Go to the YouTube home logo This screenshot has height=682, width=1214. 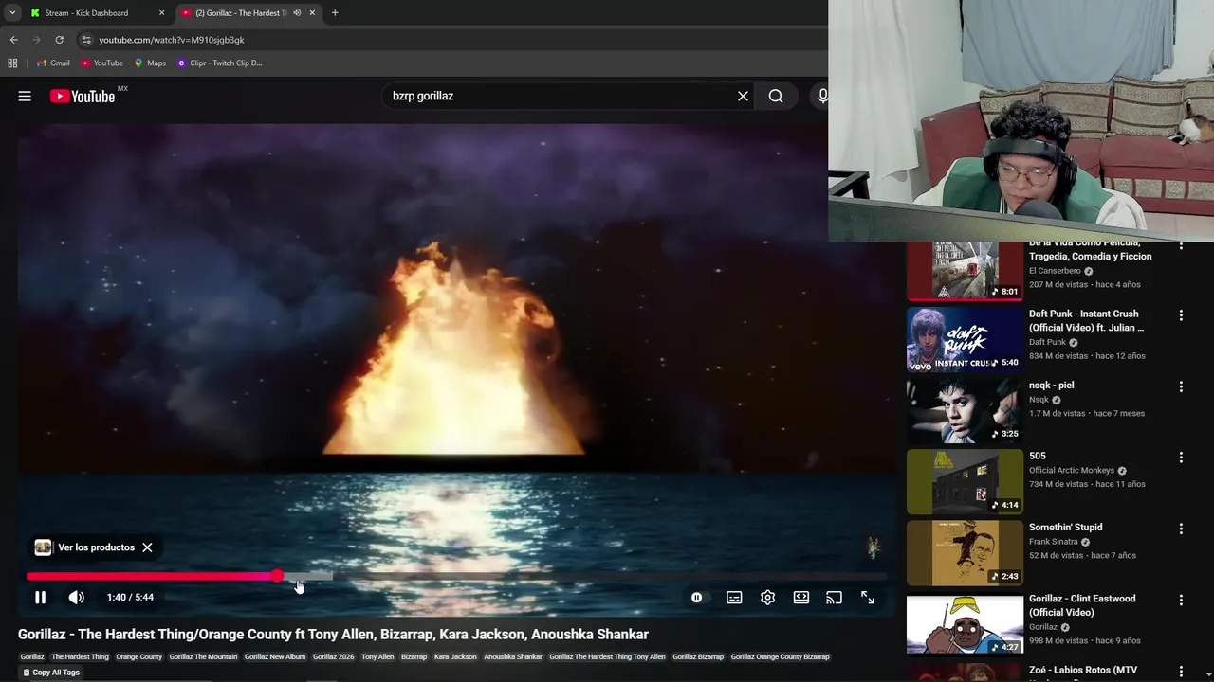(83, 96)
